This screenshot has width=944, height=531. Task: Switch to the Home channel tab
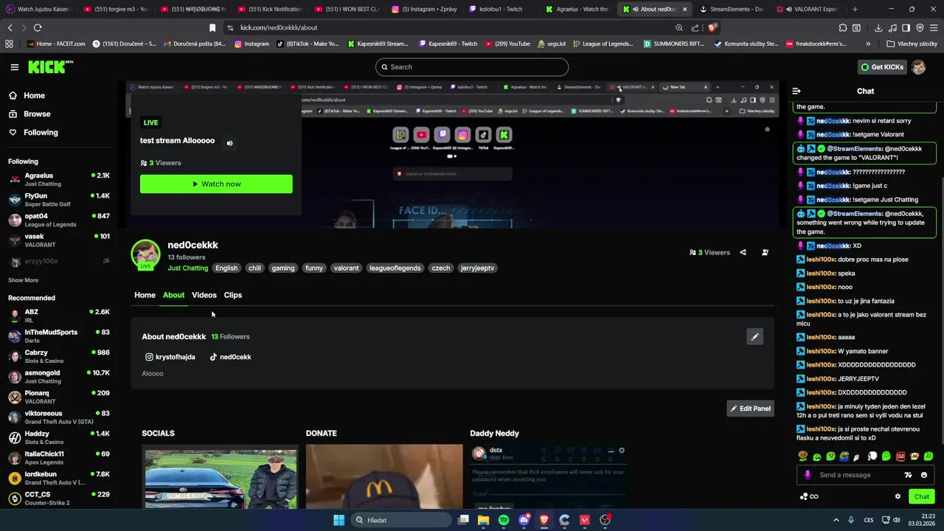[x=145, y=295]
